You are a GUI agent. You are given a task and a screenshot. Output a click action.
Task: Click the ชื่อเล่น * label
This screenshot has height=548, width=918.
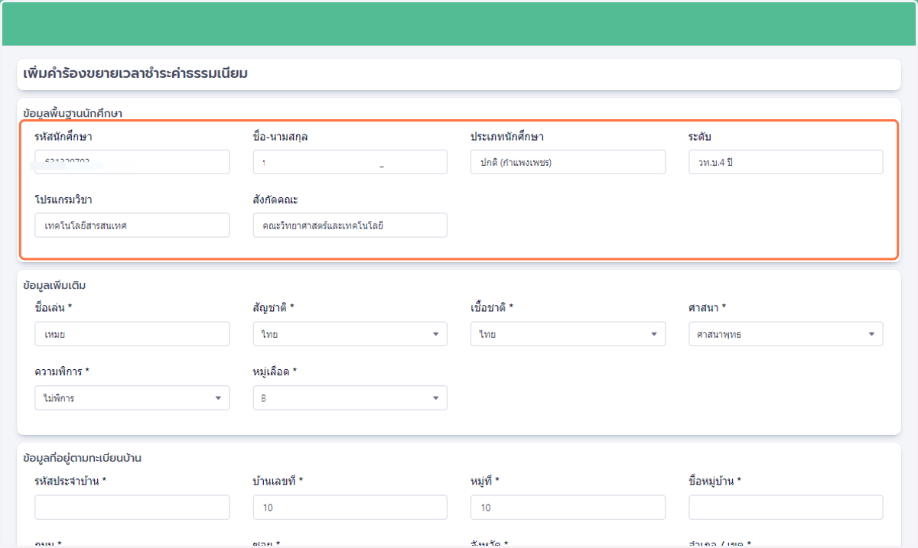pyautogui.click(x=54, y=307)
